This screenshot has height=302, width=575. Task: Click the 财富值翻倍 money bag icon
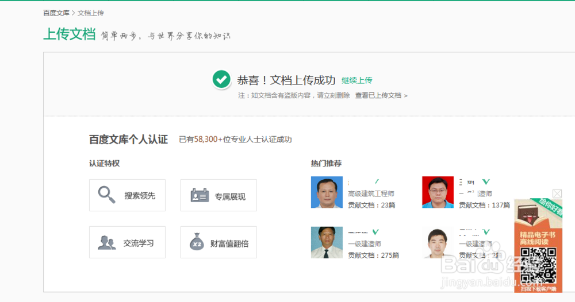[x=197, y=242]
